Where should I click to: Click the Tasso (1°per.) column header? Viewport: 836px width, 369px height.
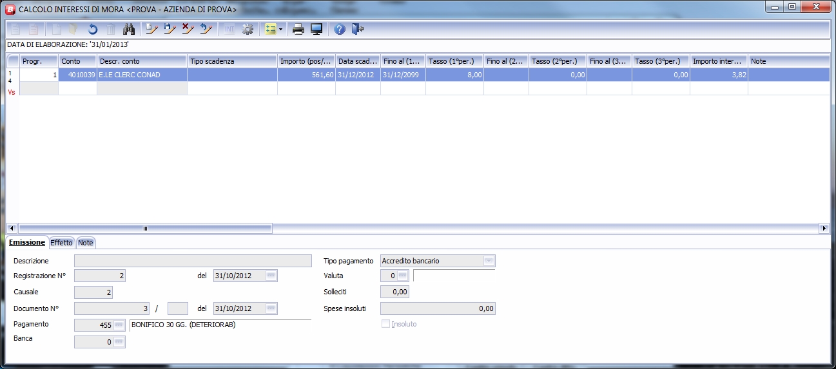pyautogui.click(x=454, y=61)
